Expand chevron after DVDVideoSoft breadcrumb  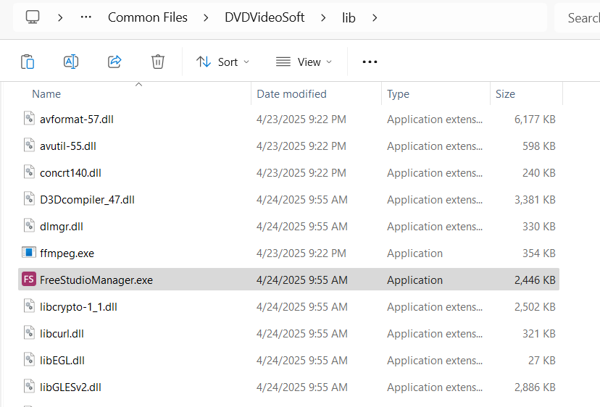pos(323,17)
